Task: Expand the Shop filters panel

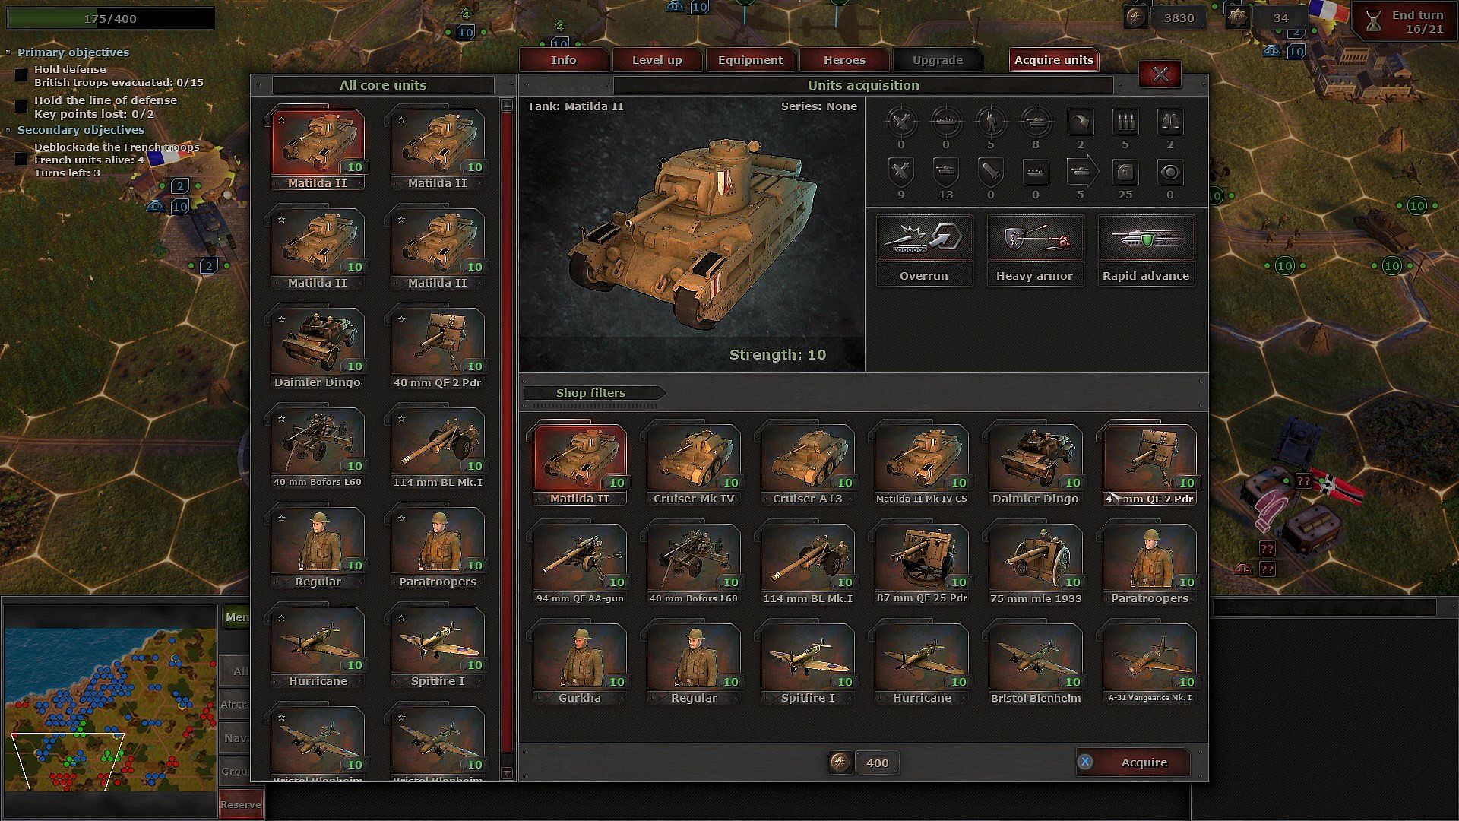Action: coord(591,393)
